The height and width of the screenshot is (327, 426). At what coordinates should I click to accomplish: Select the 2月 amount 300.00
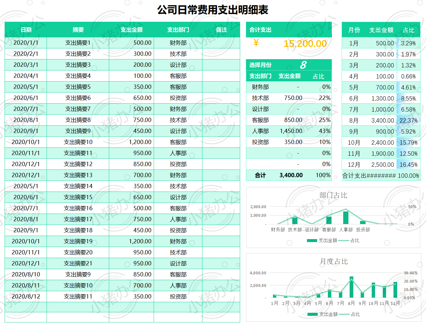pos(385,54)
